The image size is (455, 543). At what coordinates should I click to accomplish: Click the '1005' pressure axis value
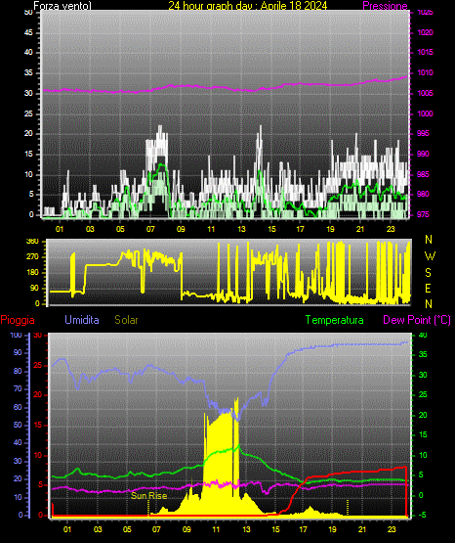(425, 93)
